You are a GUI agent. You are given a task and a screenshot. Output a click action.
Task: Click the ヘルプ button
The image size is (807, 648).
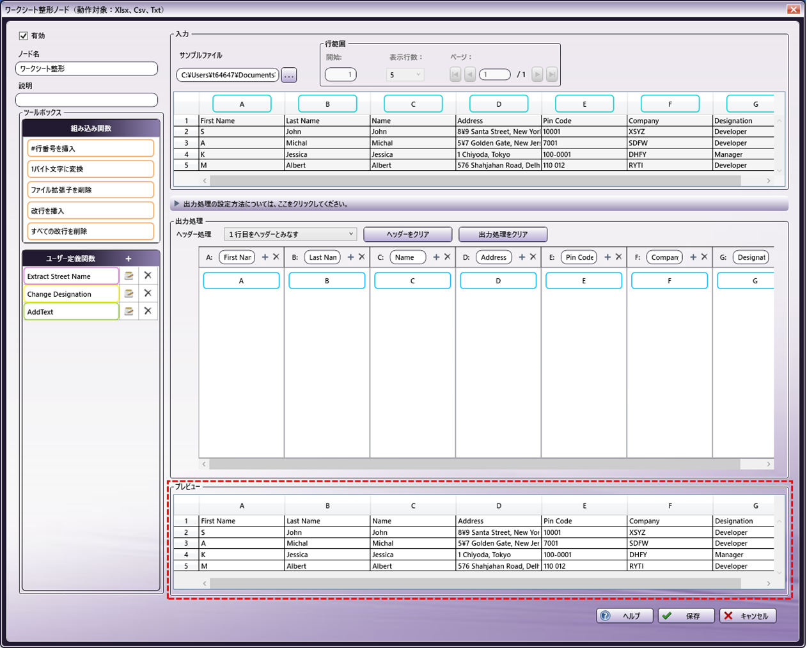pos(625,615)
